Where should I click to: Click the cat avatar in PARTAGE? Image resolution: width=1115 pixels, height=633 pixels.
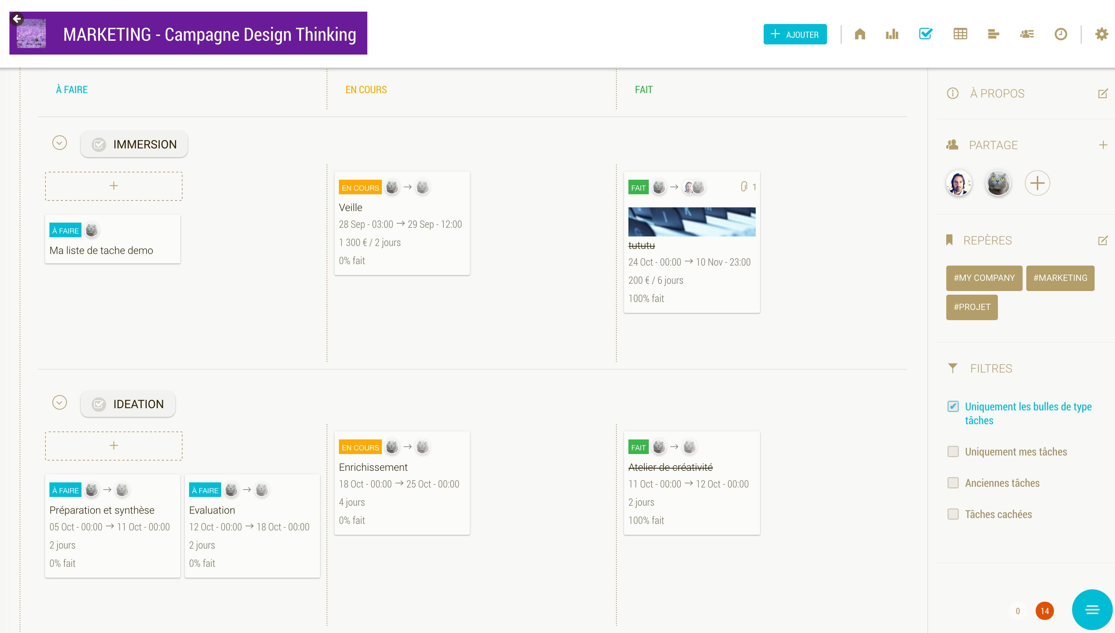pos(998,183)
